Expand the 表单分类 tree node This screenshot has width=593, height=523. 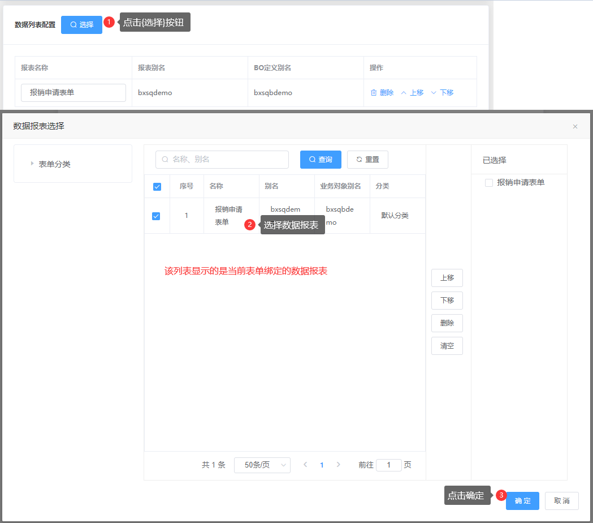coord(32,164)
